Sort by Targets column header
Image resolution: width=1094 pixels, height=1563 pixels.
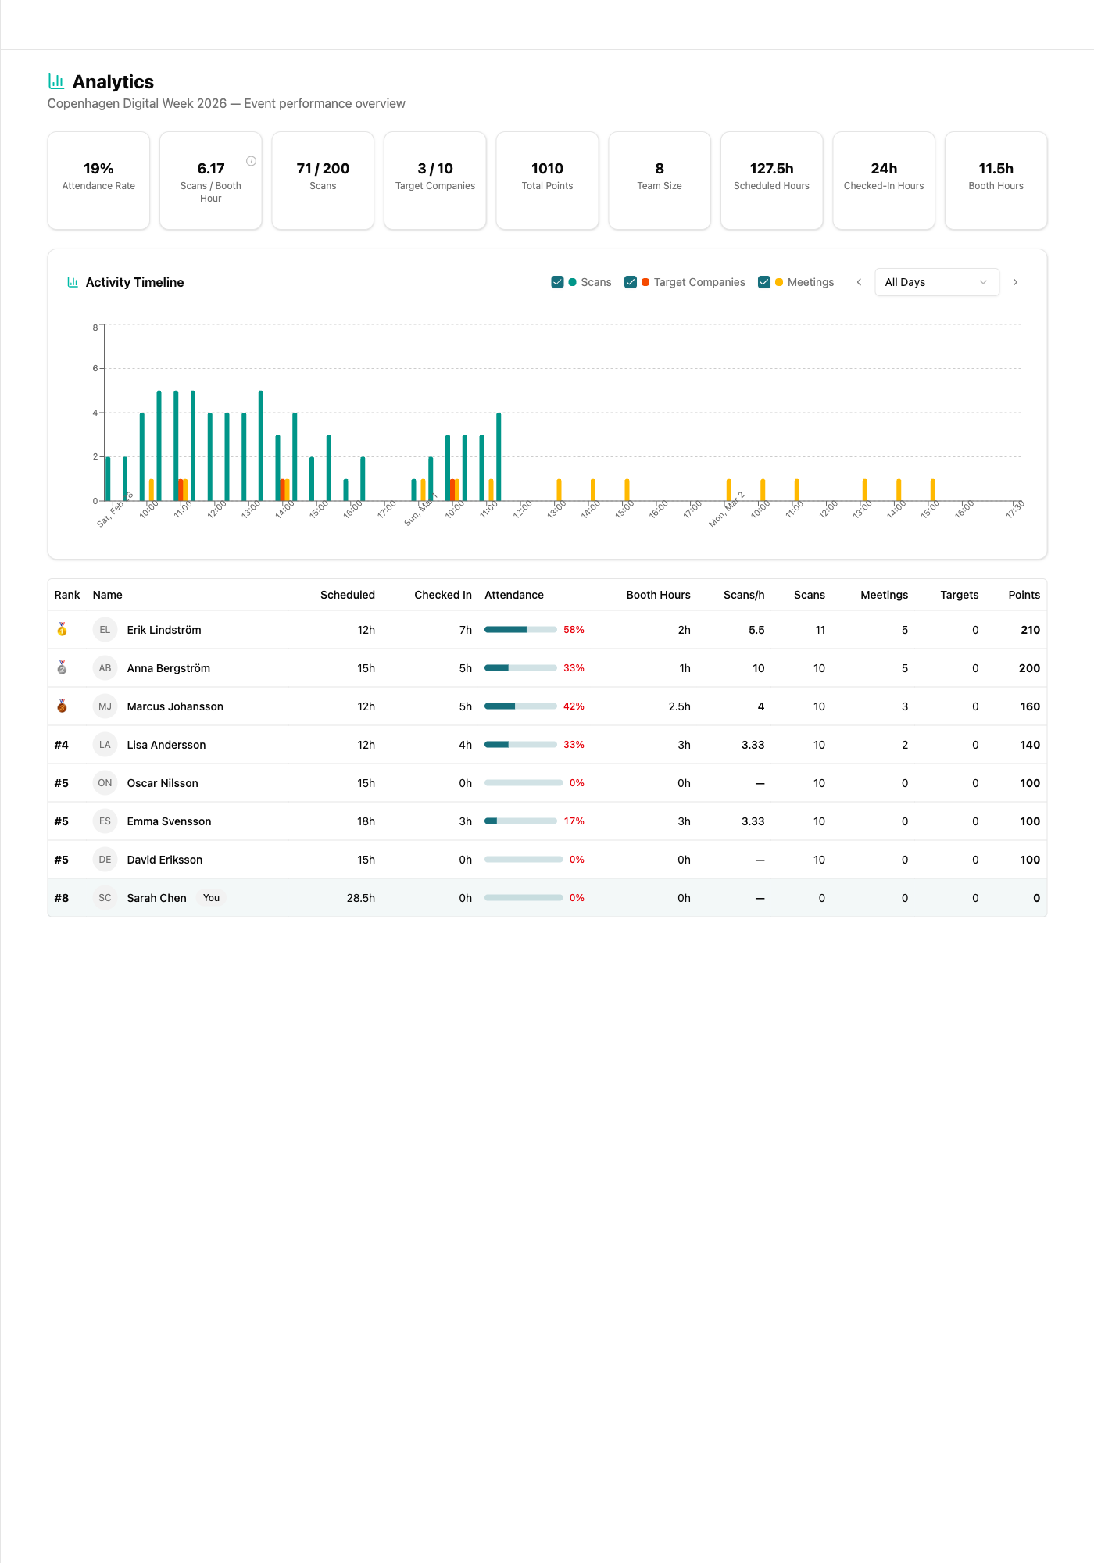(x=960, y=595)
